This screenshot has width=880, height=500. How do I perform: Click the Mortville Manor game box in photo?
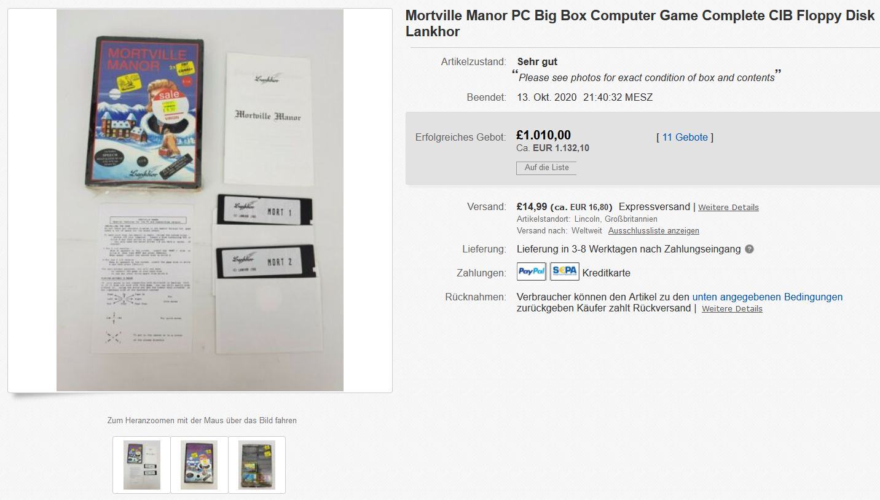click(x=144, y=112)
